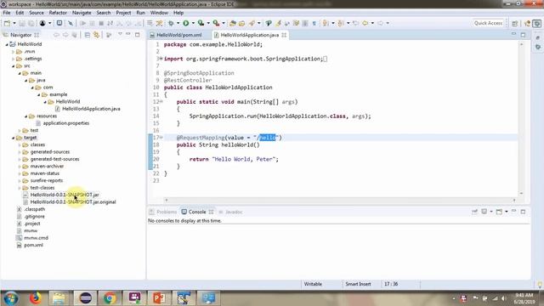The image size is (544, 306).
Task: Open the Source menu
Action: tap(37, 13)
